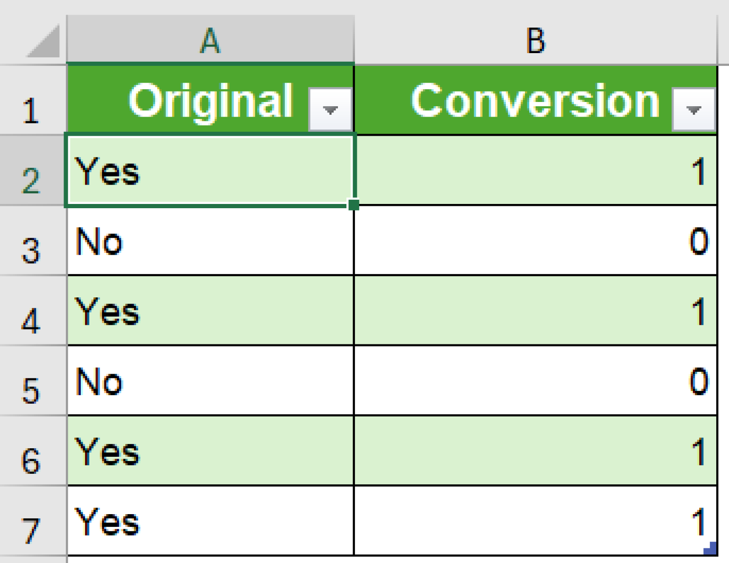Viewport: 729px width, 563px height.
Task: Select the Yes cell in row 2
Action: pyautogui.click(x=190, y=171)
